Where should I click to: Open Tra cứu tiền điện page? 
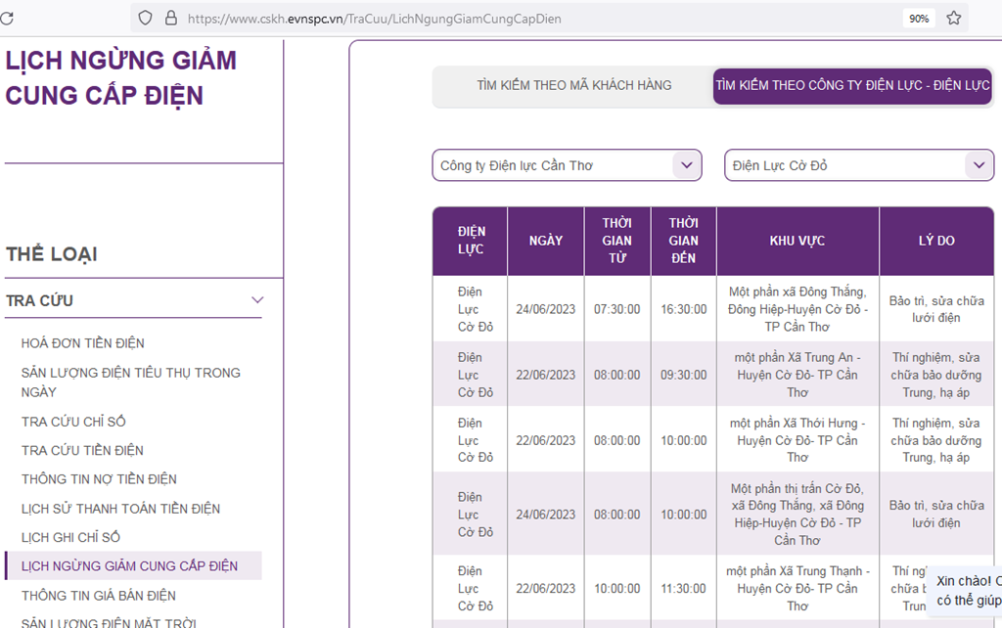pyautogui.click(x=82, y=450)
